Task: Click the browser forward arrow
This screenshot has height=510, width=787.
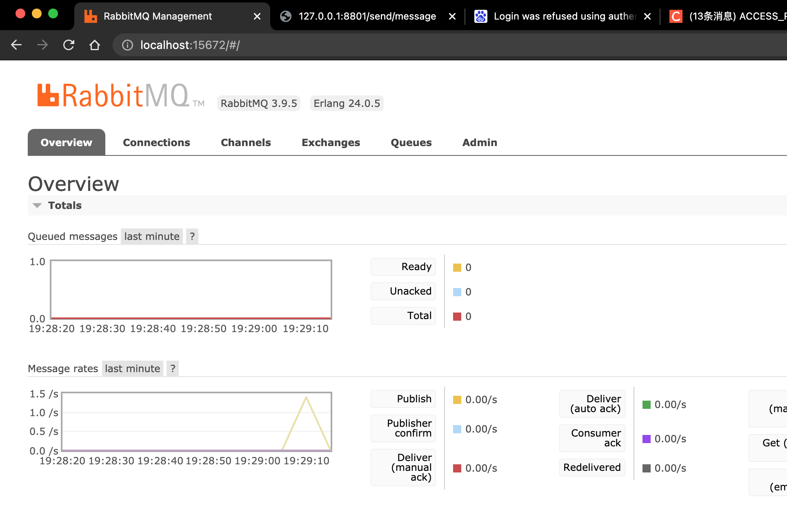Action: click(42, 45)
